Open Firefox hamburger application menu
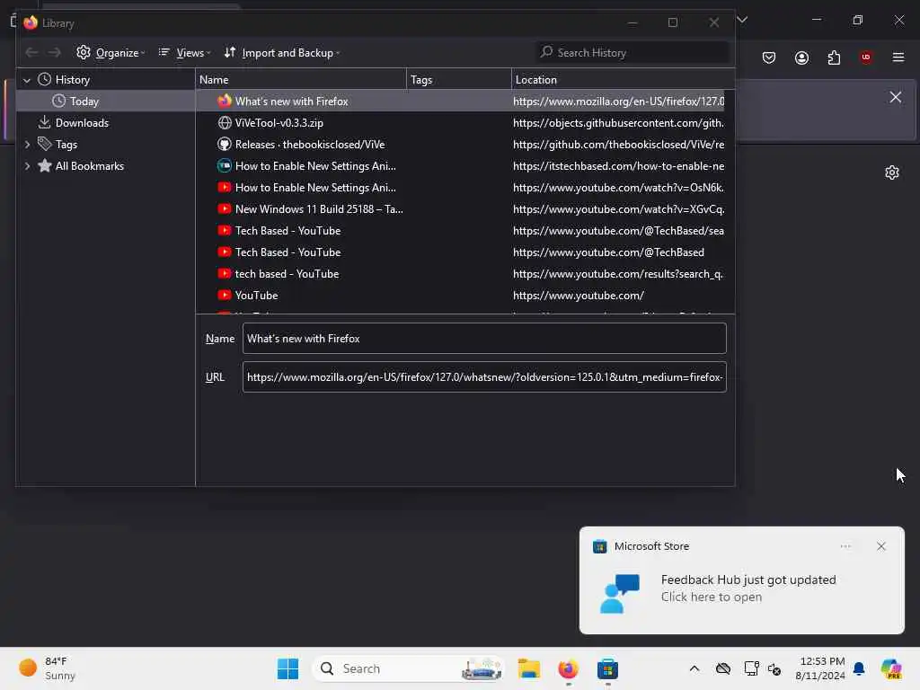This screenshot has height=690, width=920. click(x=898, y=57)
